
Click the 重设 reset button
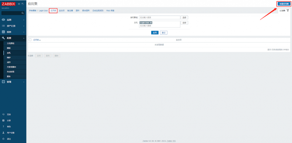(x=164, y=33)
